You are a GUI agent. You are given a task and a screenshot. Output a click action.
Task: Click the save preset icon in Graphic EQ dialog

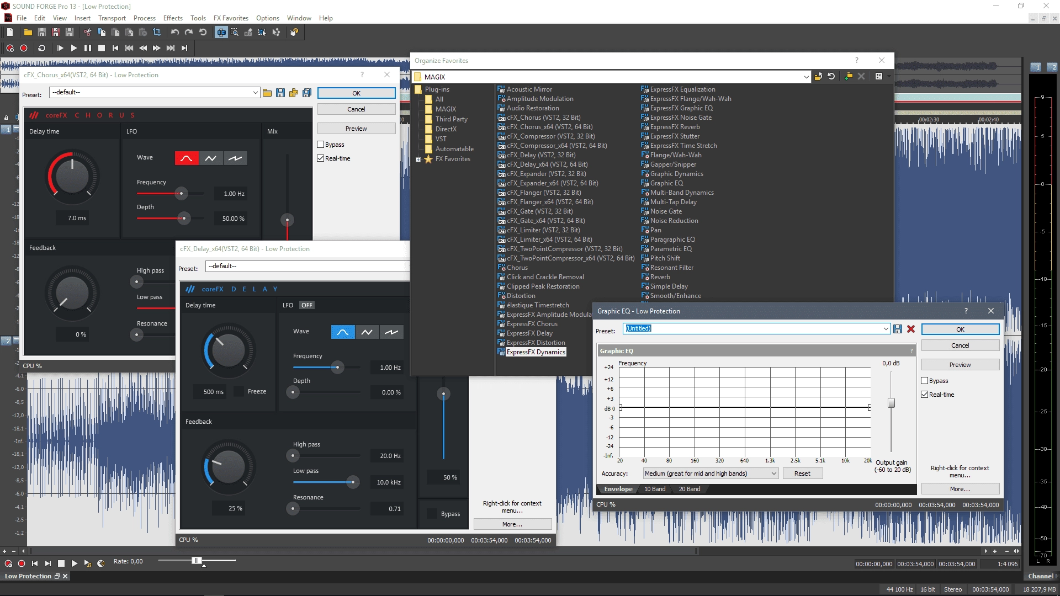click(x=898, y=329)
